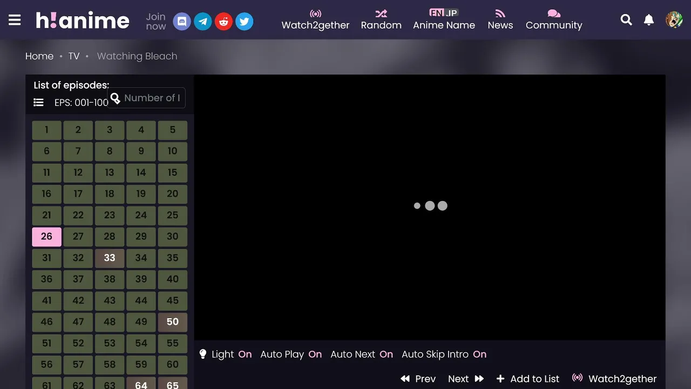The width and height of the screenshot is (691, 389).
Task: Open the Telegram social icon
Action: 203,21
